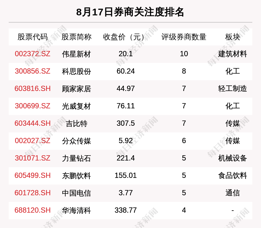Click closing price 307.5
The height and width of the screenshot is (228, 261).
126,123
